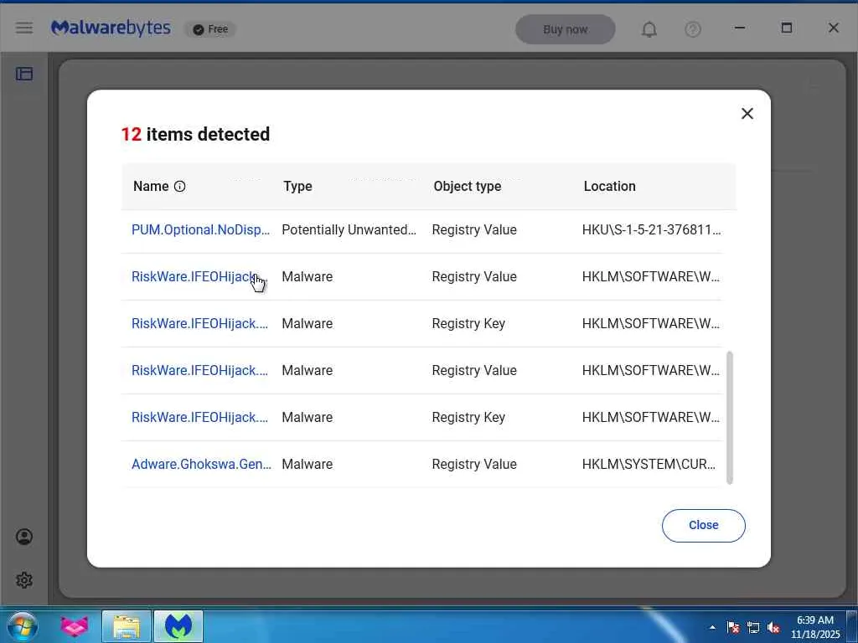
Task: Open the help question mark icon
Action: click(x=693, y=29)
